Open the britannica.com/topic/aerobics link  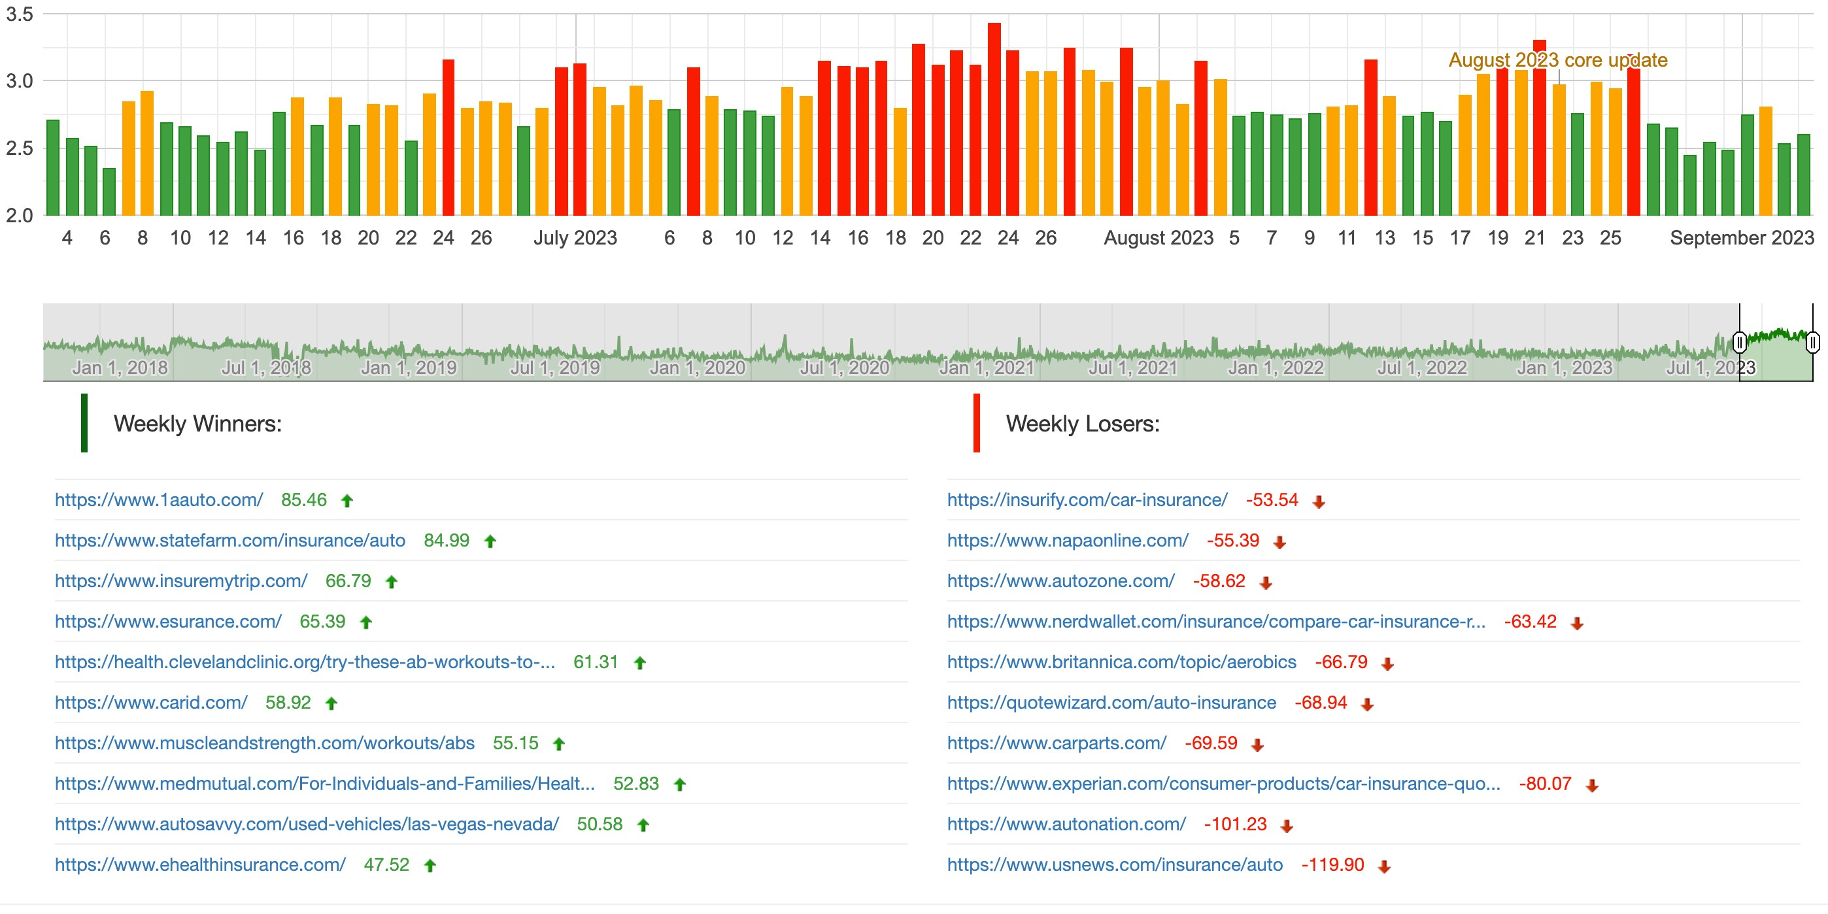pos(1122,662)
